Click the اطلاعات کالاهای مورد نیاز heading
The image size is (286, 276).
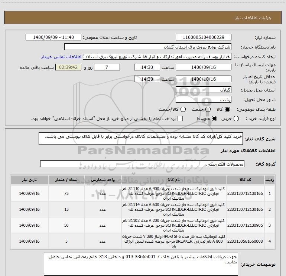click(x=248, y=151)
